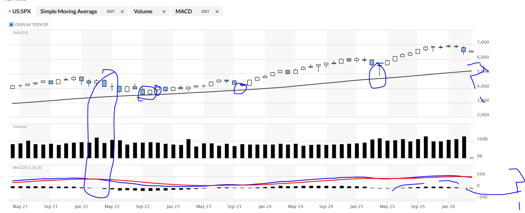The height and width of the screenshot is (213, 525).
Task: Click the May 22 date label
Action: click(112, 206)
